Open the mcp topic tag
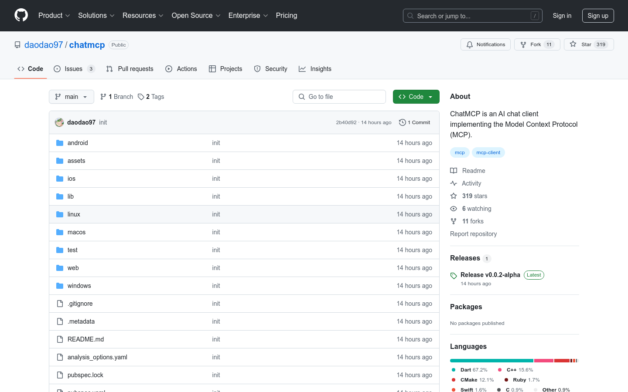The height and width of the screenshot is (392, 628). 460,152
